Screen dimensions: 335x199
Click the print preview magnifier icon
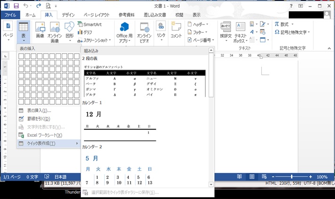(x=48, y=6)
